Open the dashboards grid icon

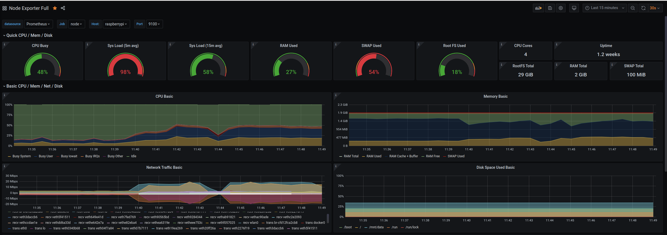pos(4,8)
